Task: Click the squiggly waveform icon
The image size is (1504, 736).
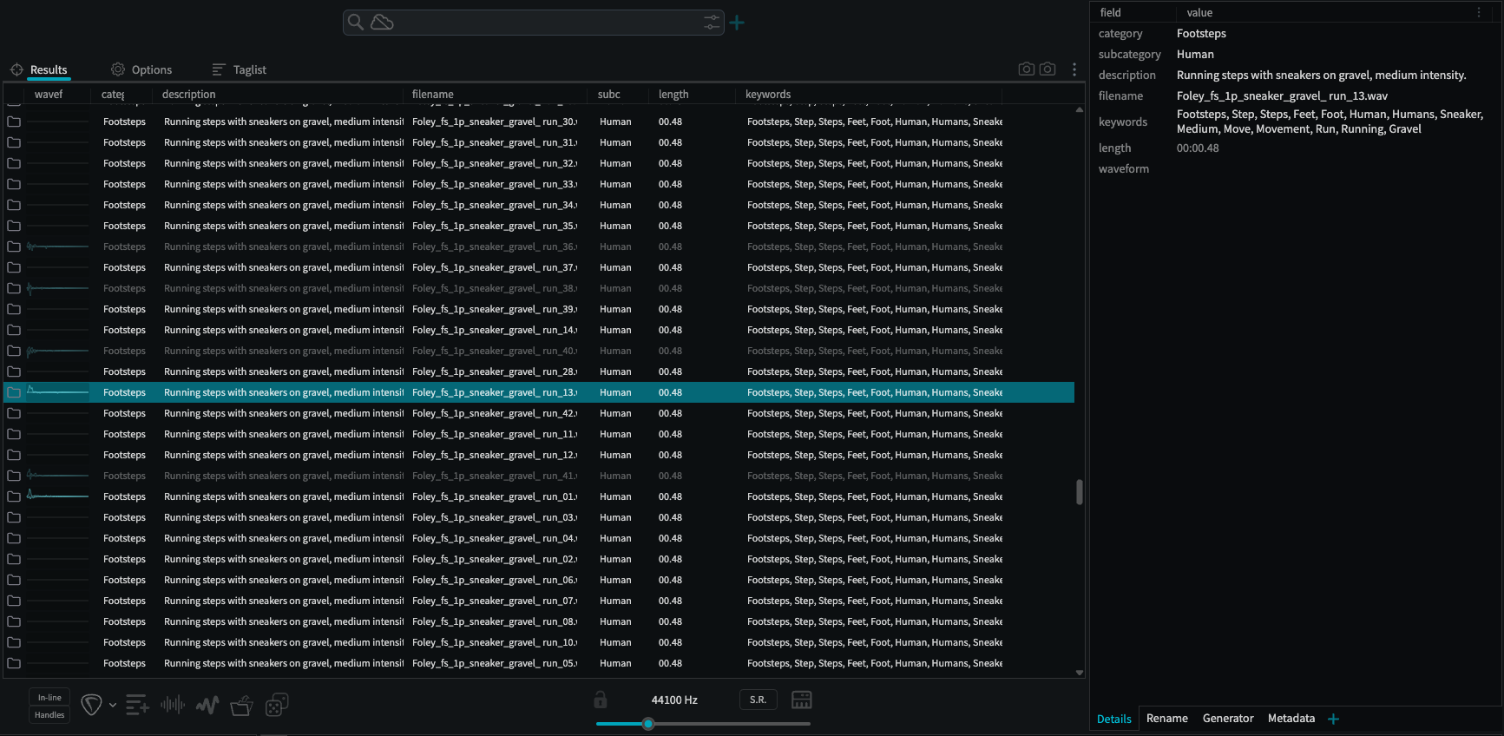Action: pyautogui.click(x=207, y=705)
